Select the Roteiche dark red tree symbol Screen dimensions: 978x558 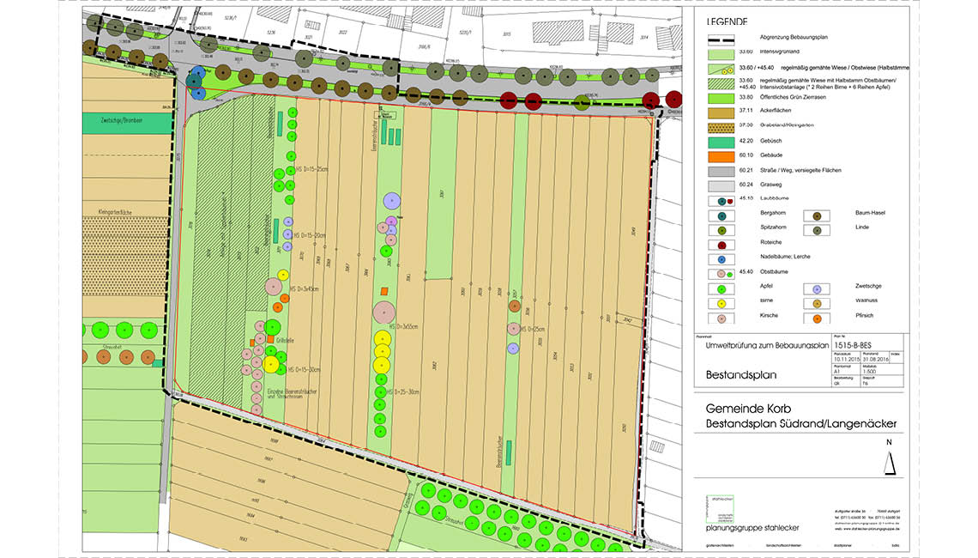(x=722, y=244)
